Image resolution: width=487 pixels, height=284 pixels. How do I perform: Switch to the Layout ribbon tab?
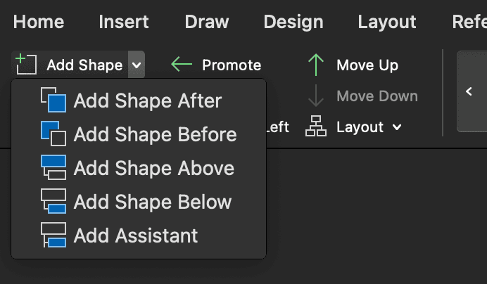point(386,22)
